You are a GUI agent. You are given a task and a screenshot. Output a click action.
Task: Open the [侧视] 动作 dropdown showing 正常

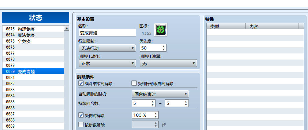107,63
